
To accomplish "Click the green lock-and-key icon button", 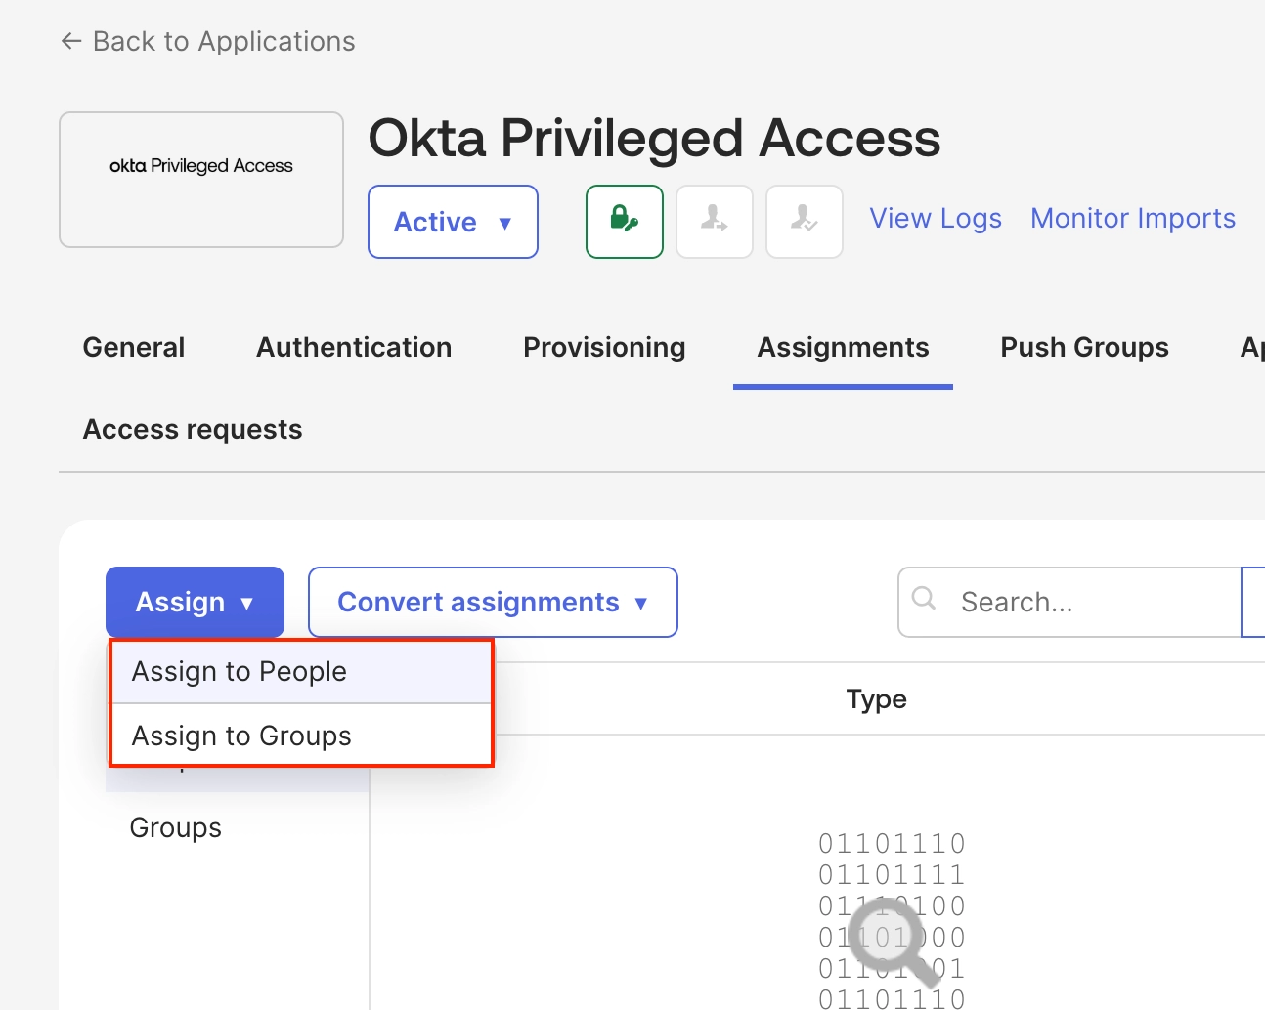I will pyautogui.click(x=624, y=222).
